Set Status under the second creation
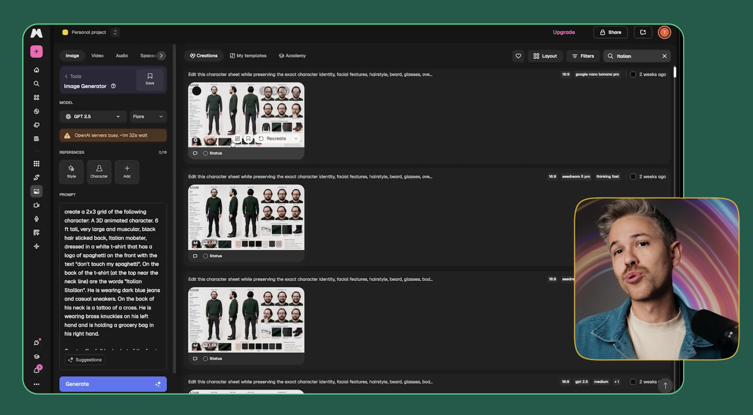The image size is (753, 415). [213, 256]
